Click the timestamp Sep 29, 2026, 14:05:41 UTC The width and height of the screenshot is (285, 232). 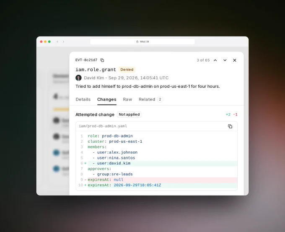(x=138, y=78)
